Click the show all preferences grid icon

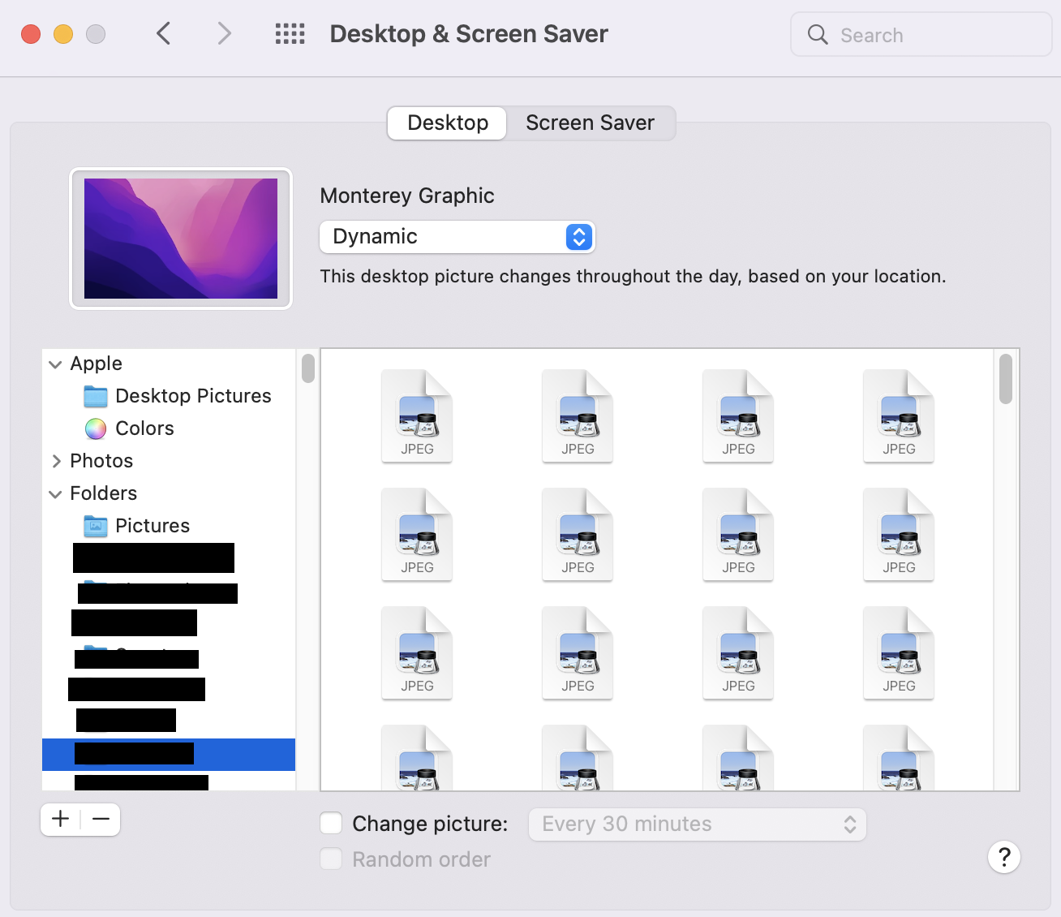[290, 33]
